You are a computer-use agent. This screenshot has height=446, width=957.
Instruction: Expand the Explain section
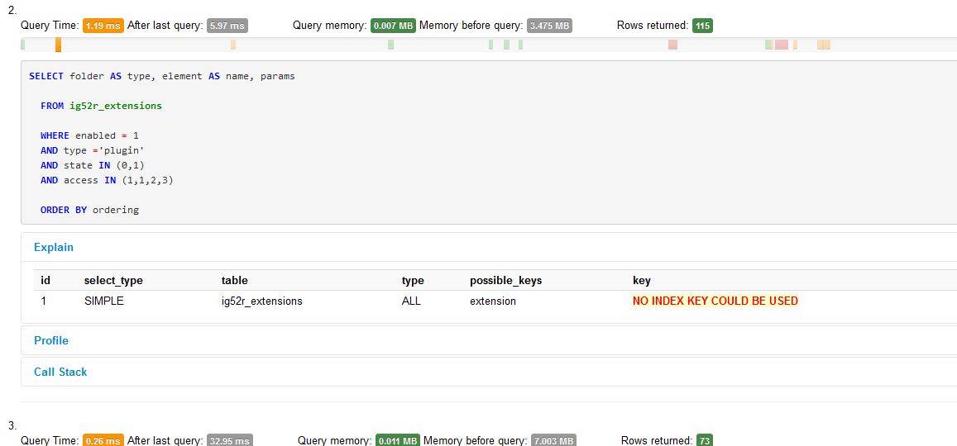pyautogui.click(x=54, y=248)
